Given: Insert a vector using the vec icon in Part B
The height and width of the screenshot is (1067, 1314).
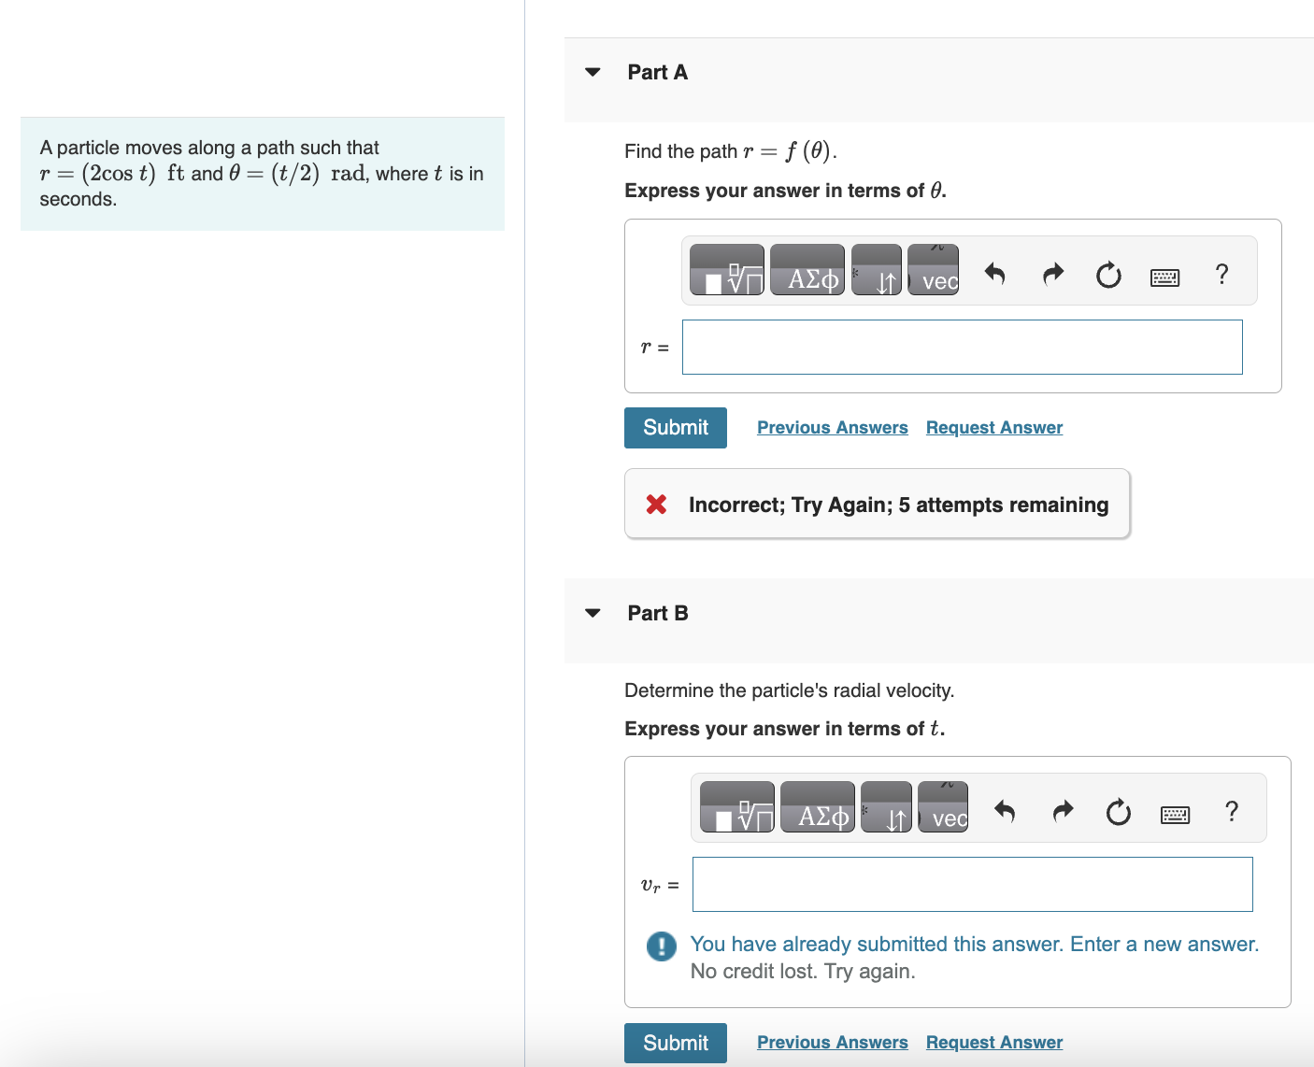Looking at the screenshot, I should pos(943,808).
